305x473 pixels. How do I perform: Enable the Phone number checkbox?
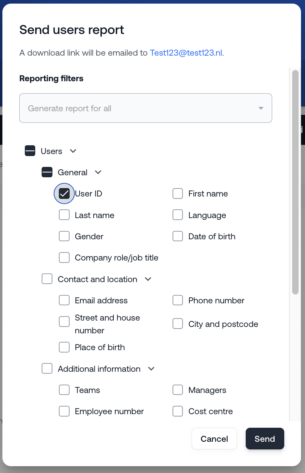pos(178,301)
